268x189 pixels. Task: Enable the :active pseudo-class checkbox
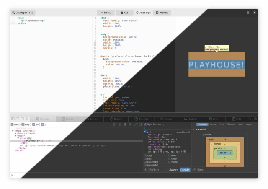point(145,155)
